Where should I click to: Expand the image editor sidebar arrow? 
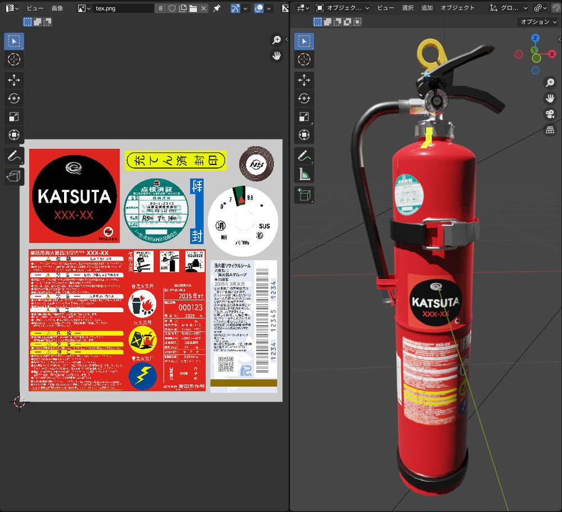pyautogui.click(x=287, y=39)
